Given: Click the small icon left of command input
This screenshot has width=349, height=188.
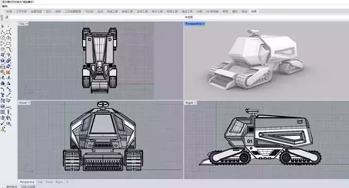Looking at the screenshot, I should coord(7,17).
